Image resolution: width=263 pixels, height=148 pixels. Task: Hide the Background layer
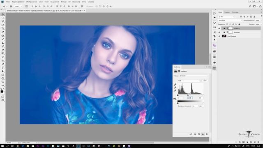[219, 36]
